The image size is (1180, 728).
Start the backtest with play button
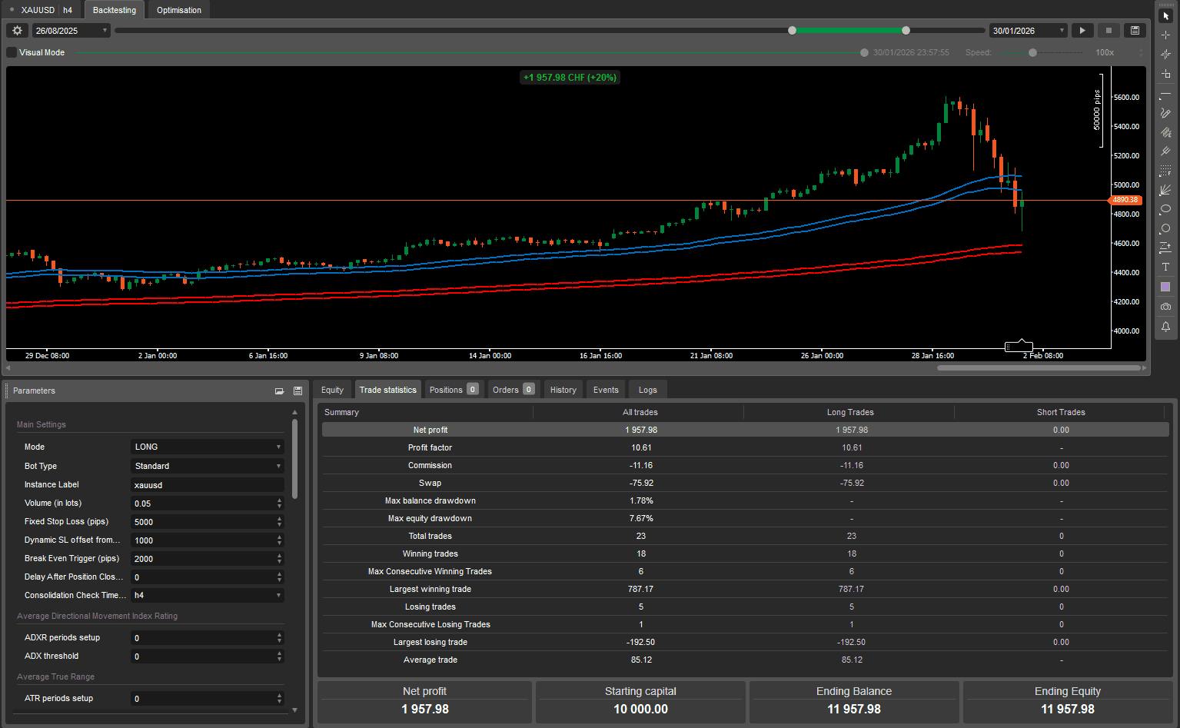tap(1082, 31)
